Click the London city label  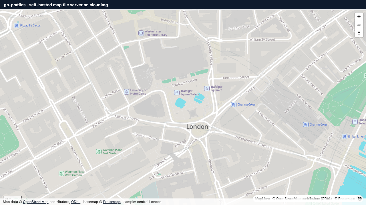(197, 127)
